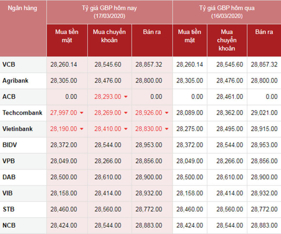This screenshot has width=281, height=234.
Task: Click the VPB row label
Action: (8, 161)
